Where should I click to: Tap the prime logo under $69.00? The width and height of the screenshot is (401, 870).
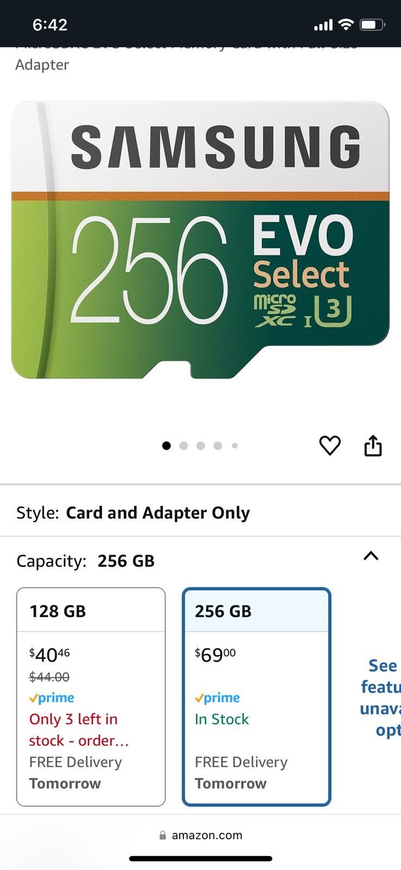click(218, 698)
